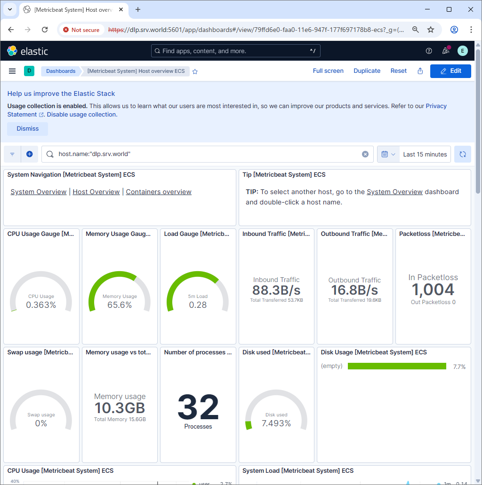Click the share dashboard icon
The image size is (482, 485).
coord(420,71)
